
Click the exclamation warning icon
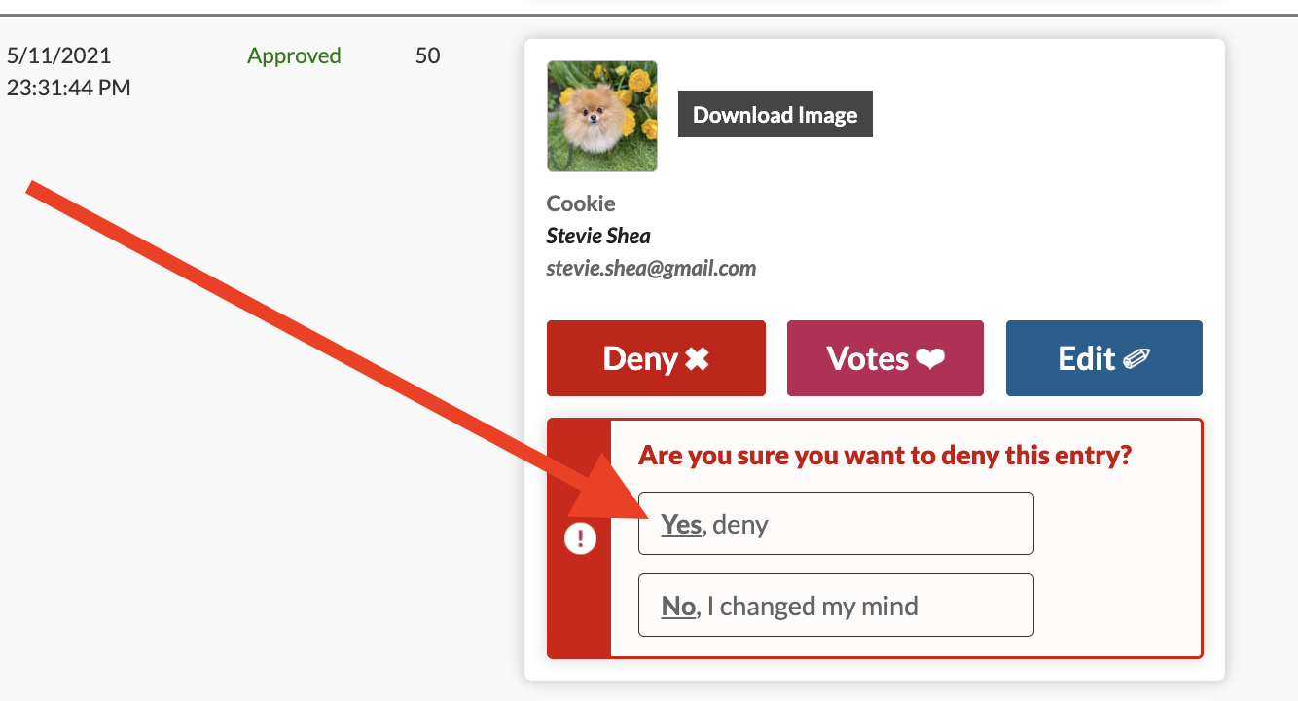[580, 537]
